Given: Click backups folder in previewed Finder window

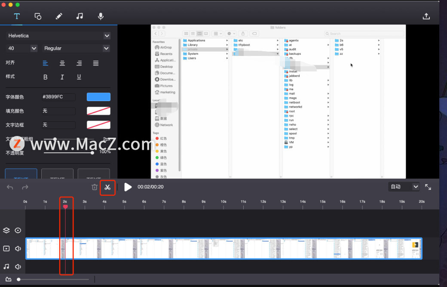Looking at the screenshot, I should coord(295,54).
